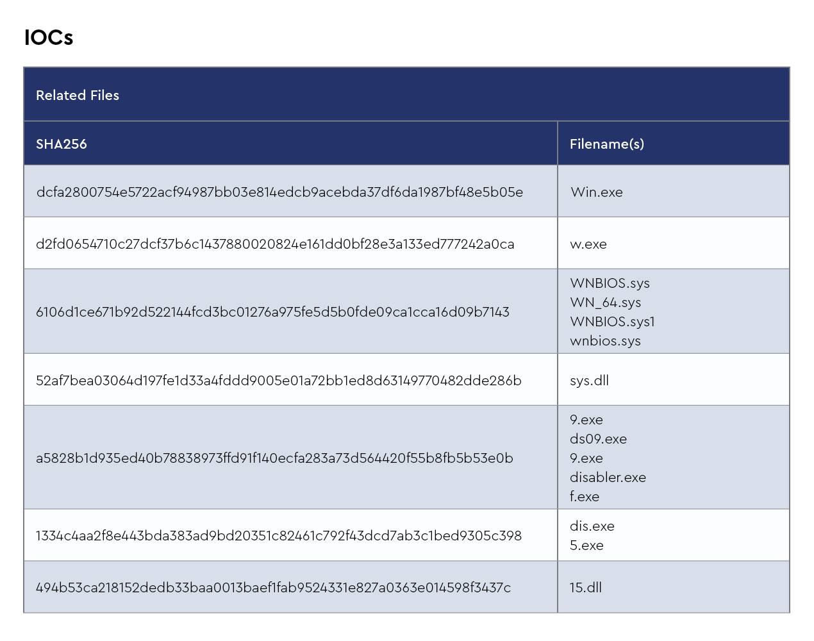Screen dimensions: 814x641
Task: Click the hash starting with 494b53ca2181
Action: [273, 588]
